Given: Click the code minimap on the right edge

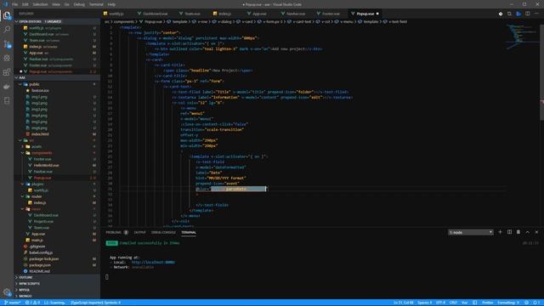Looking at the screenshot, I should point(522,37).
